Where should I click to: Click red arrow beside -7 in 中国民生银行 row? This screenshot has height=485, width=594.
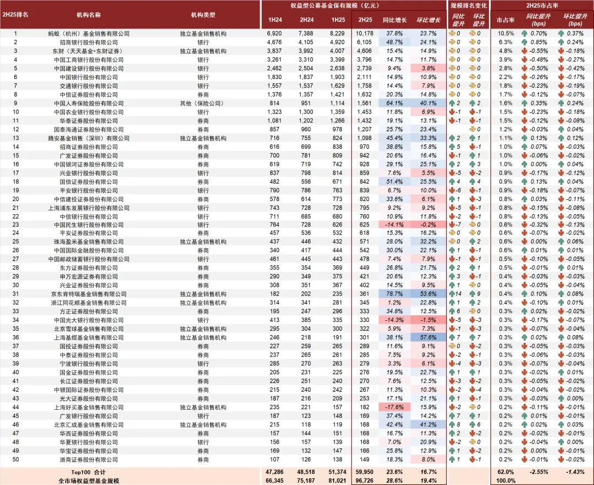point(452,224)
